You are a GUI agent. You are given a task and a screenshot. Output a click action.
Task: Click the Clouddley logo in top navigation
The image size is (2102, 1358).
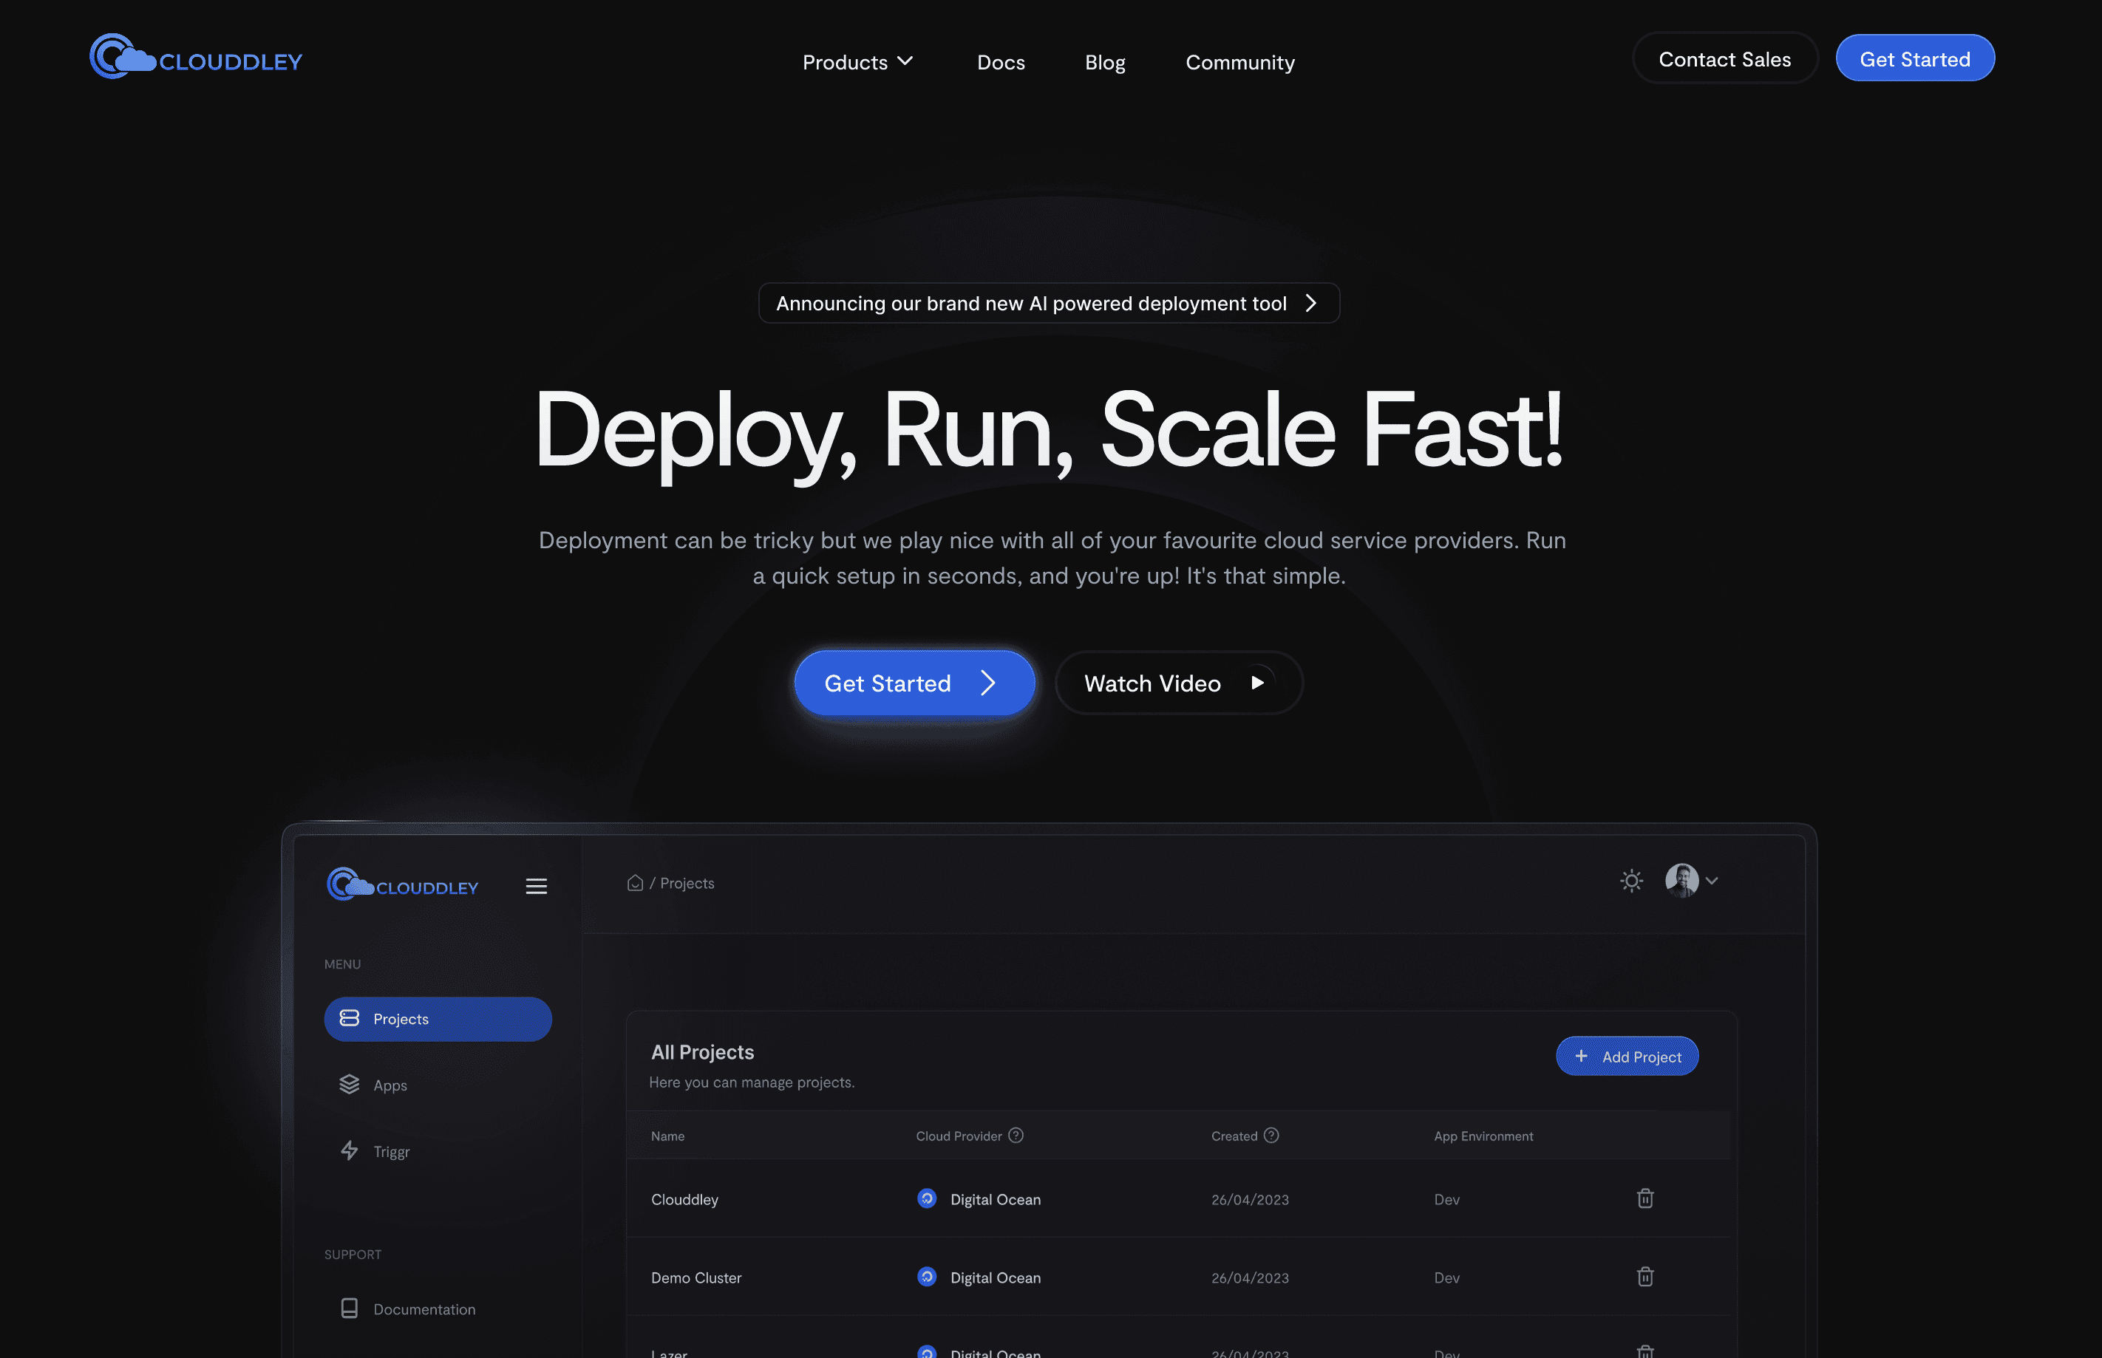(x=196, y=58)
